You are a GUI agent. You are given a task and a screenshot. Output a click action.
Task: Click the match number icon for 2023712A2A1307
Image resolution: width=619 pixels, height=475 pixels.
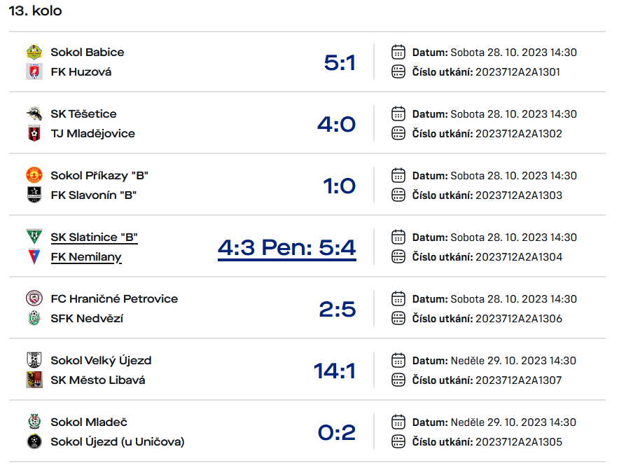point(398,380)
